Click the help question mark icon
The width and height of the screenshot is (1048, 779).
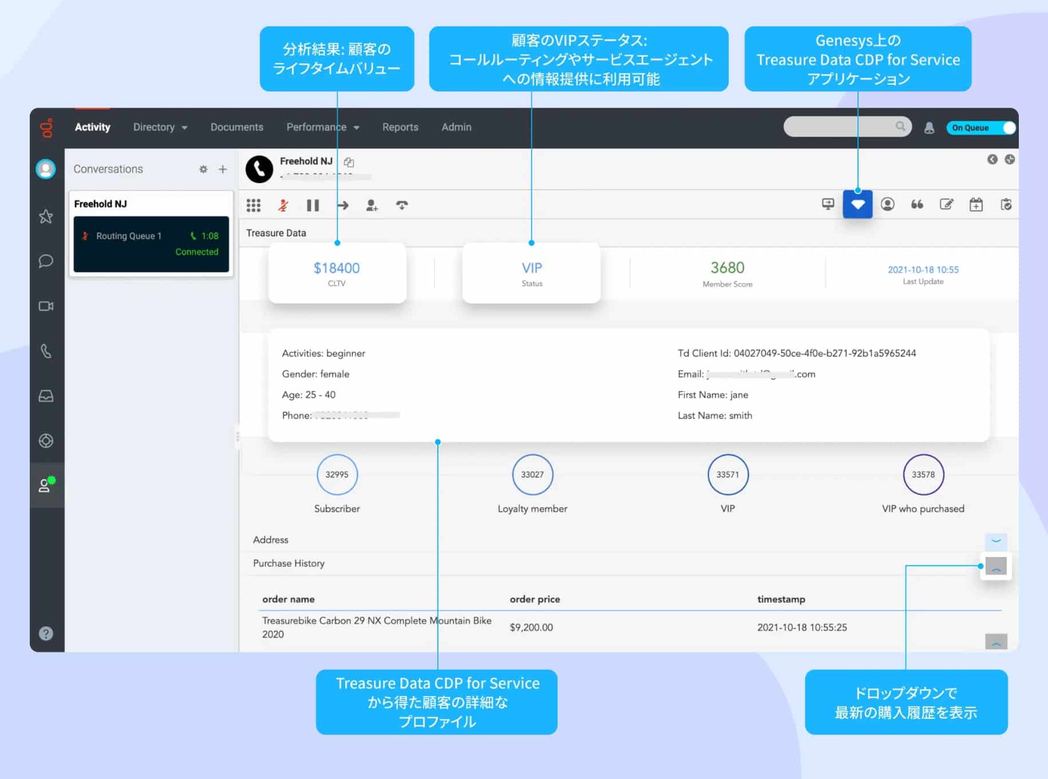pos(46,634)
